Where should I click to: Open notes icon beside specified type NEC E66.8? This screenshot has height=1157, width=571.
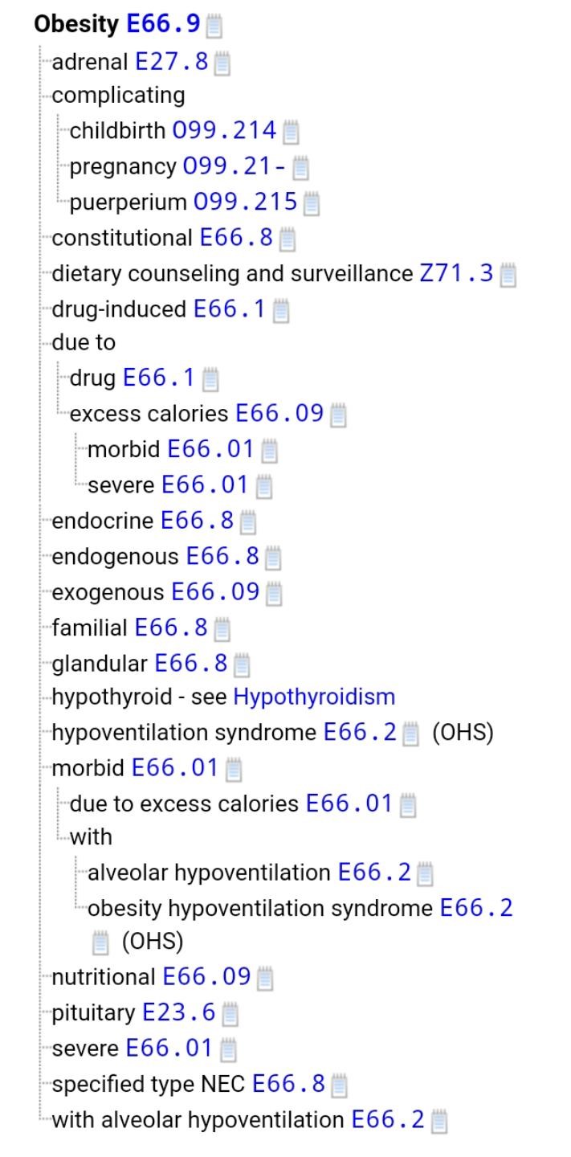pos(340,1085)
